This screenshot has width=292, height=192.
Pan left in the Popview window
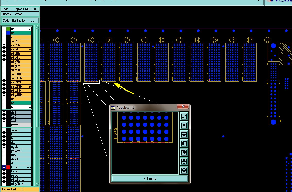click(x=184, y=143)
